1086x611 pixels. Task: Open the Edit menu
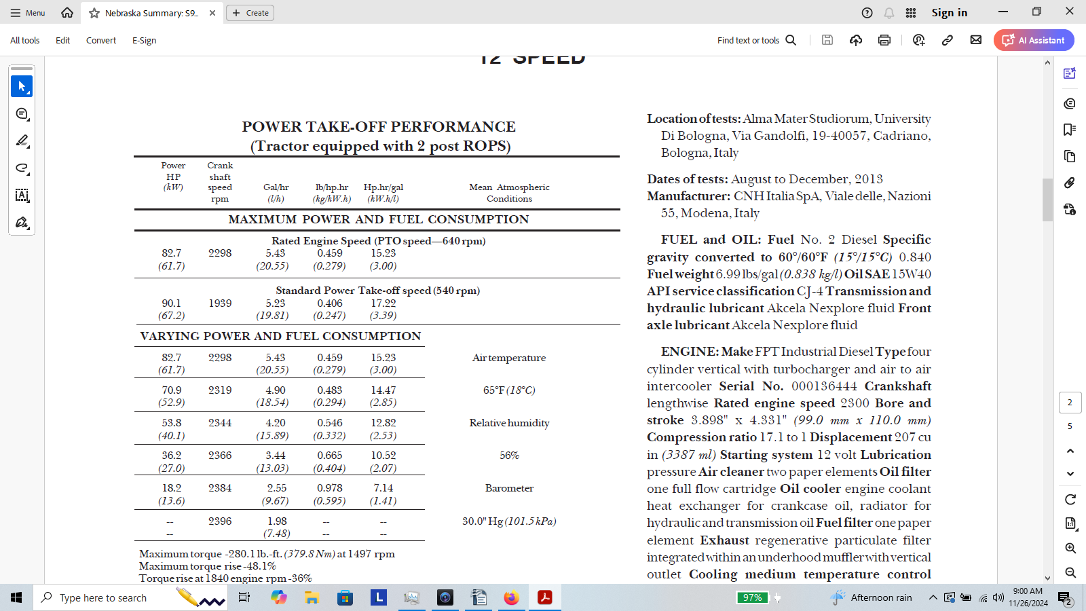62,40
